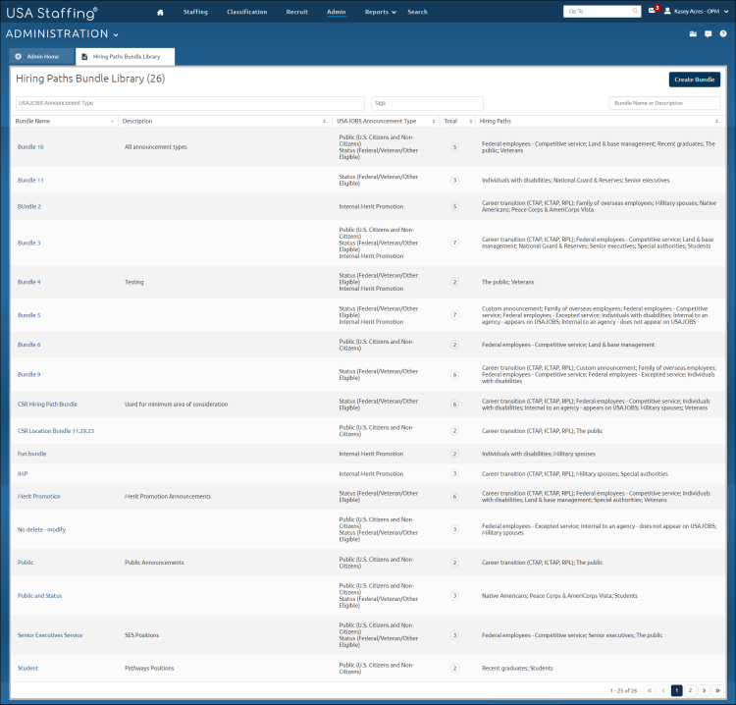Screen dimensions: 736x705
Task: Open the Merit Promotion bundle link
Action: point(39,497)
